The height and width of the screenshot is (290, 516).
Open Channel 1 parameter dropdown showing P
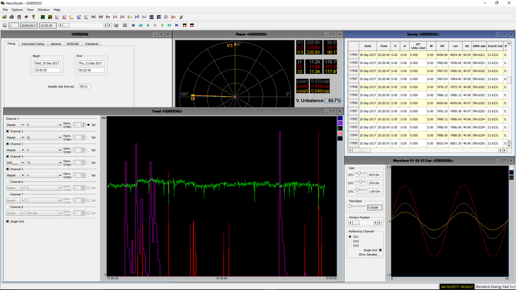(x=43, y=125)
